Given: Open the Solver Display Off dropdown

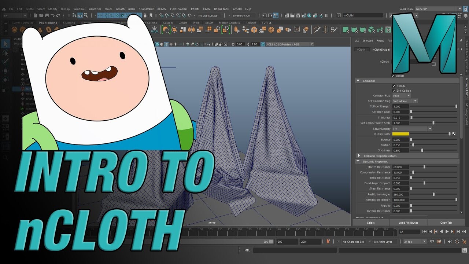Looking at the screenshot, I should coord(412,129).
